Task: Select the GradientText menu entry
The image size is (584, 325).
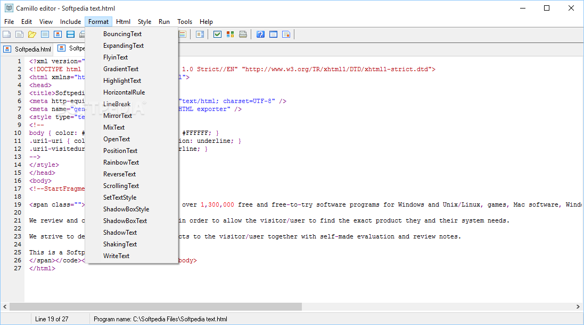Action: (132, 69)
